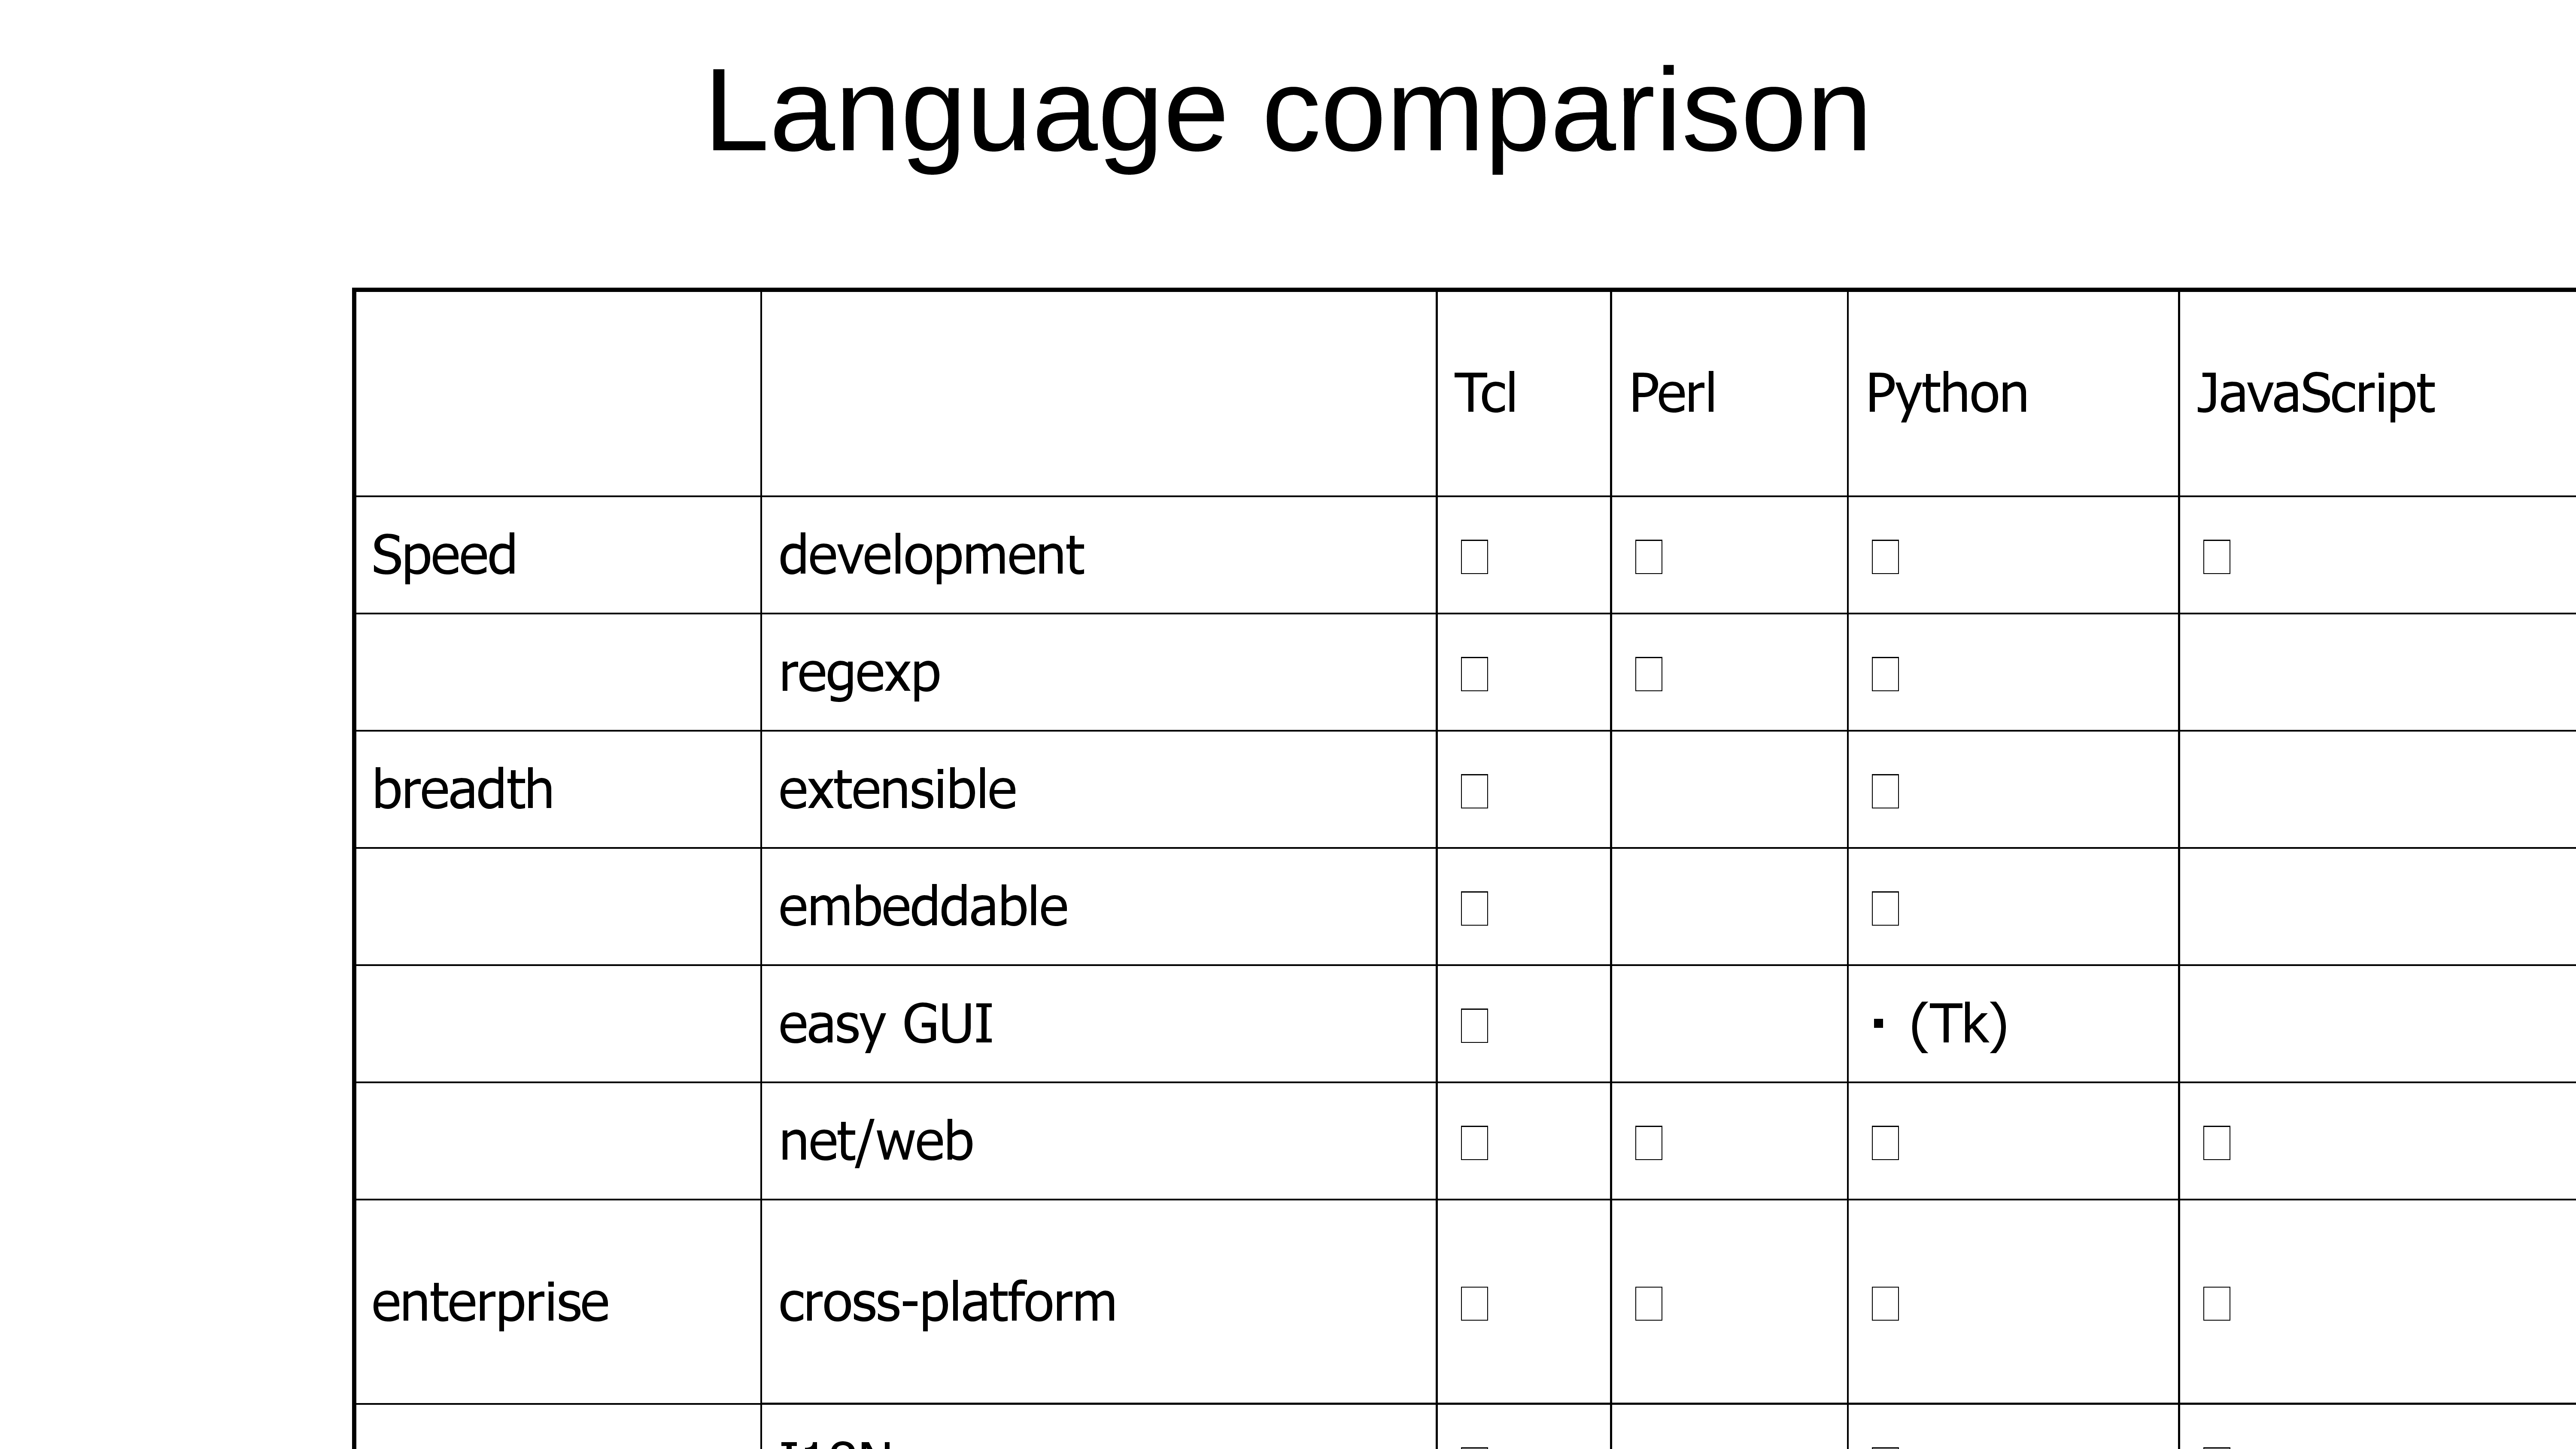Click the box for Tcl development
The image size is (2576, 1449).
(1474, 556)
